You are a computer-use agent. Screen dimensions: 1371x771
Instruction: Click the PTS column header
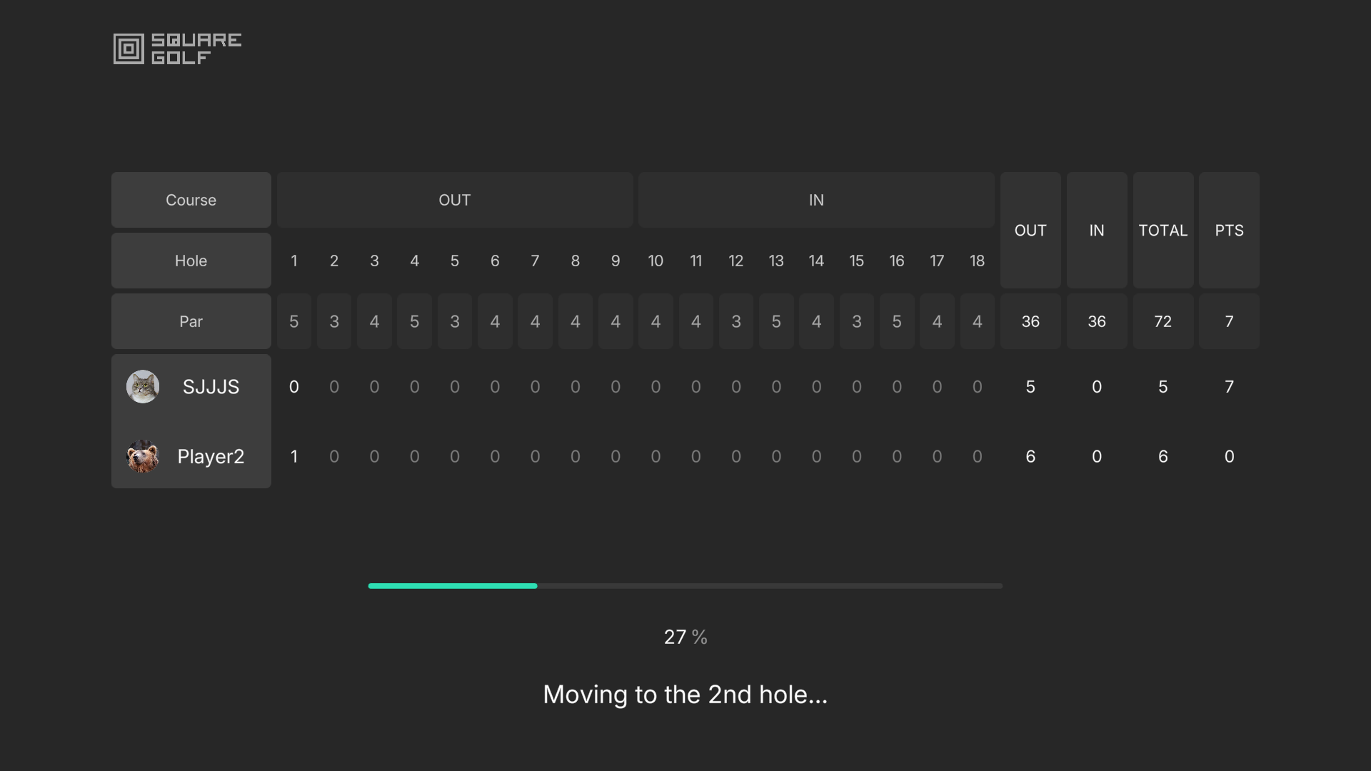click(x=1229, y=230)
